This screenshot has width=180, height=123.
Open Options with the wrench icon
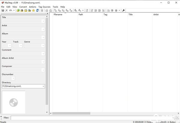124,11
